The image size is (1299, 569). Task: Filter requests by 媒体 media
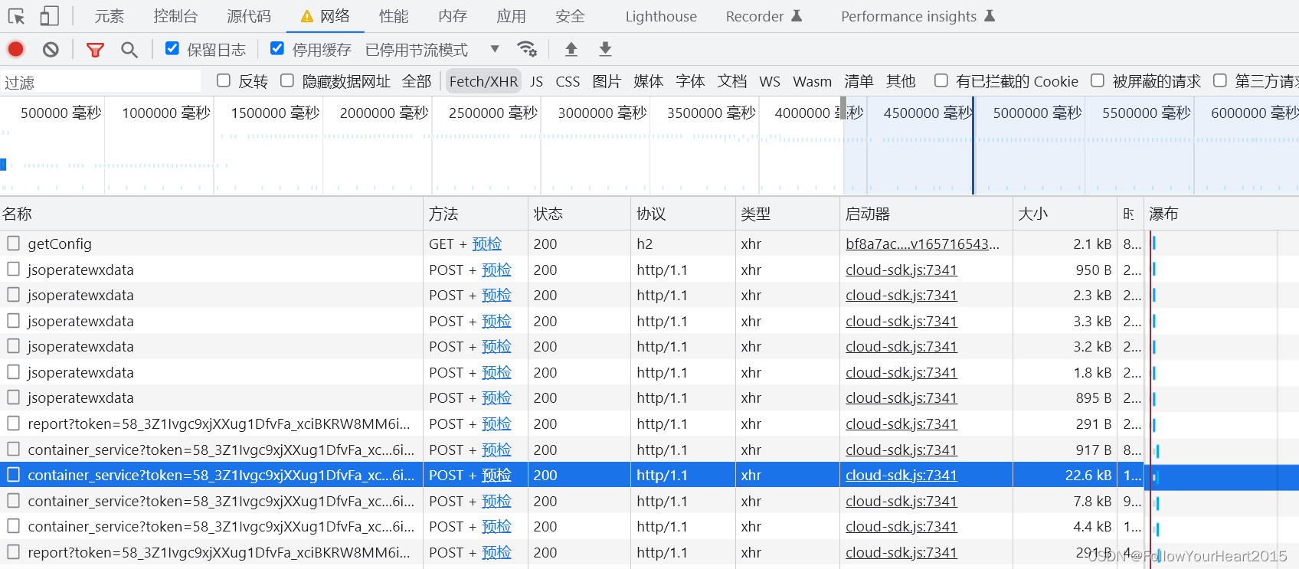point(648,81)
